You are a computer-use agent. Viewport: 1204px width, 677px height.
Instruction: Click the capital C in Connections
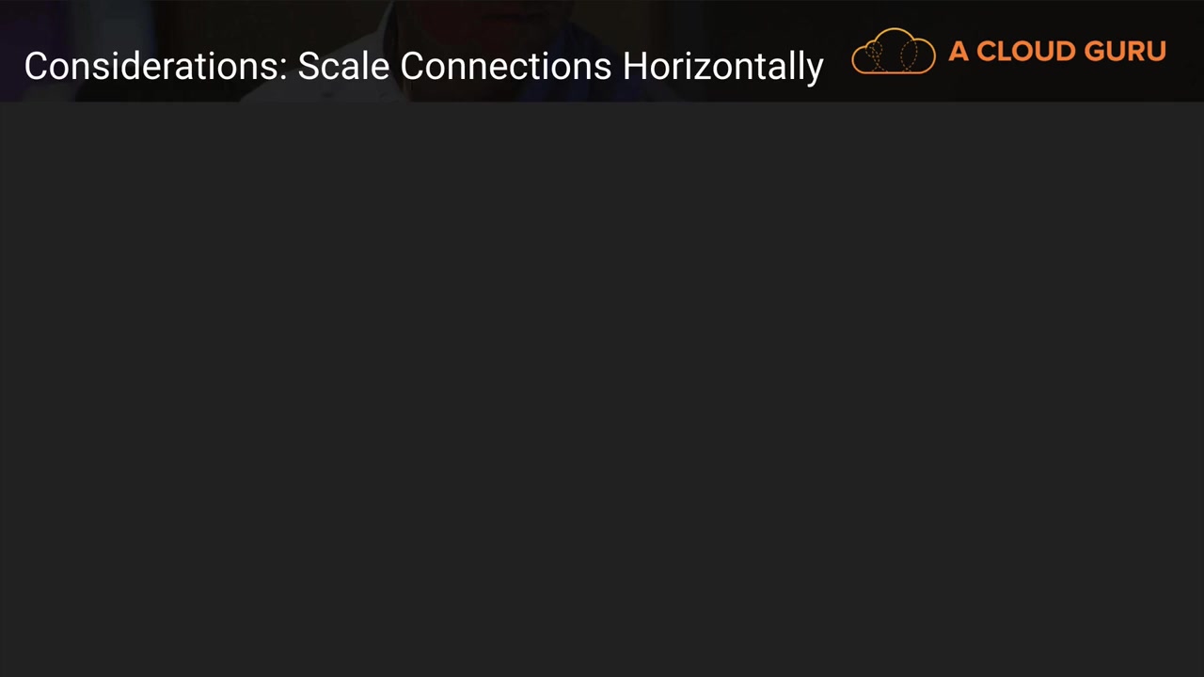412,67
